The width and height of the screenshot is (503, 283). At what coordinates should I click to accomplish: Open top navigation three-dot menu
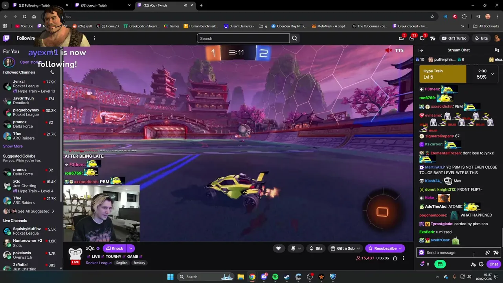click(x=94, y=38)
